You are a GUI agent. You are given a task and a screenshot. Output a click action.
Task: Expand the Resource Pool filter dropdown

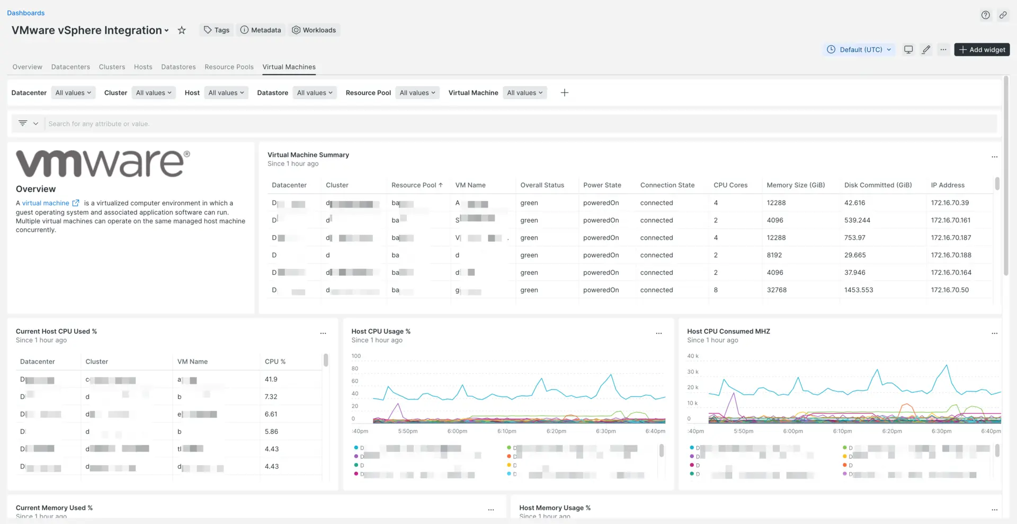[x=417, y=93]
